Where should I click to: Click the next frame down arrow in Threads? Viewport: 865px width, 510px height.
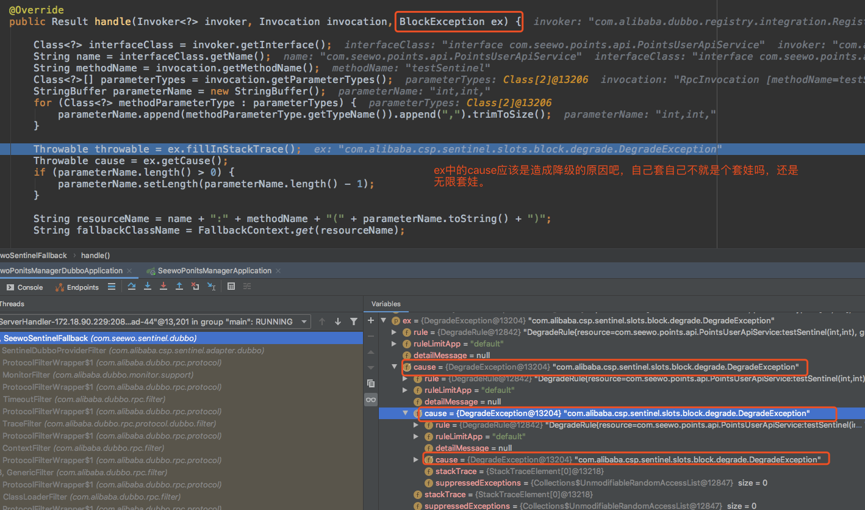pyautogui.click(x=338, y=321)
